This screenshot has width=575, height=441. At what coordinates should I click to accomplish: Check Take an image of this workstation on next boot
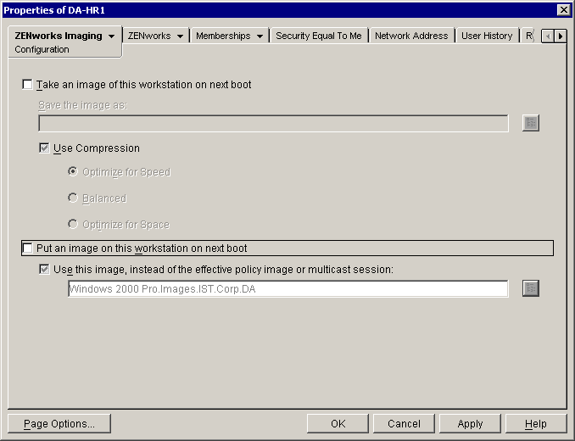pos(27,84)
